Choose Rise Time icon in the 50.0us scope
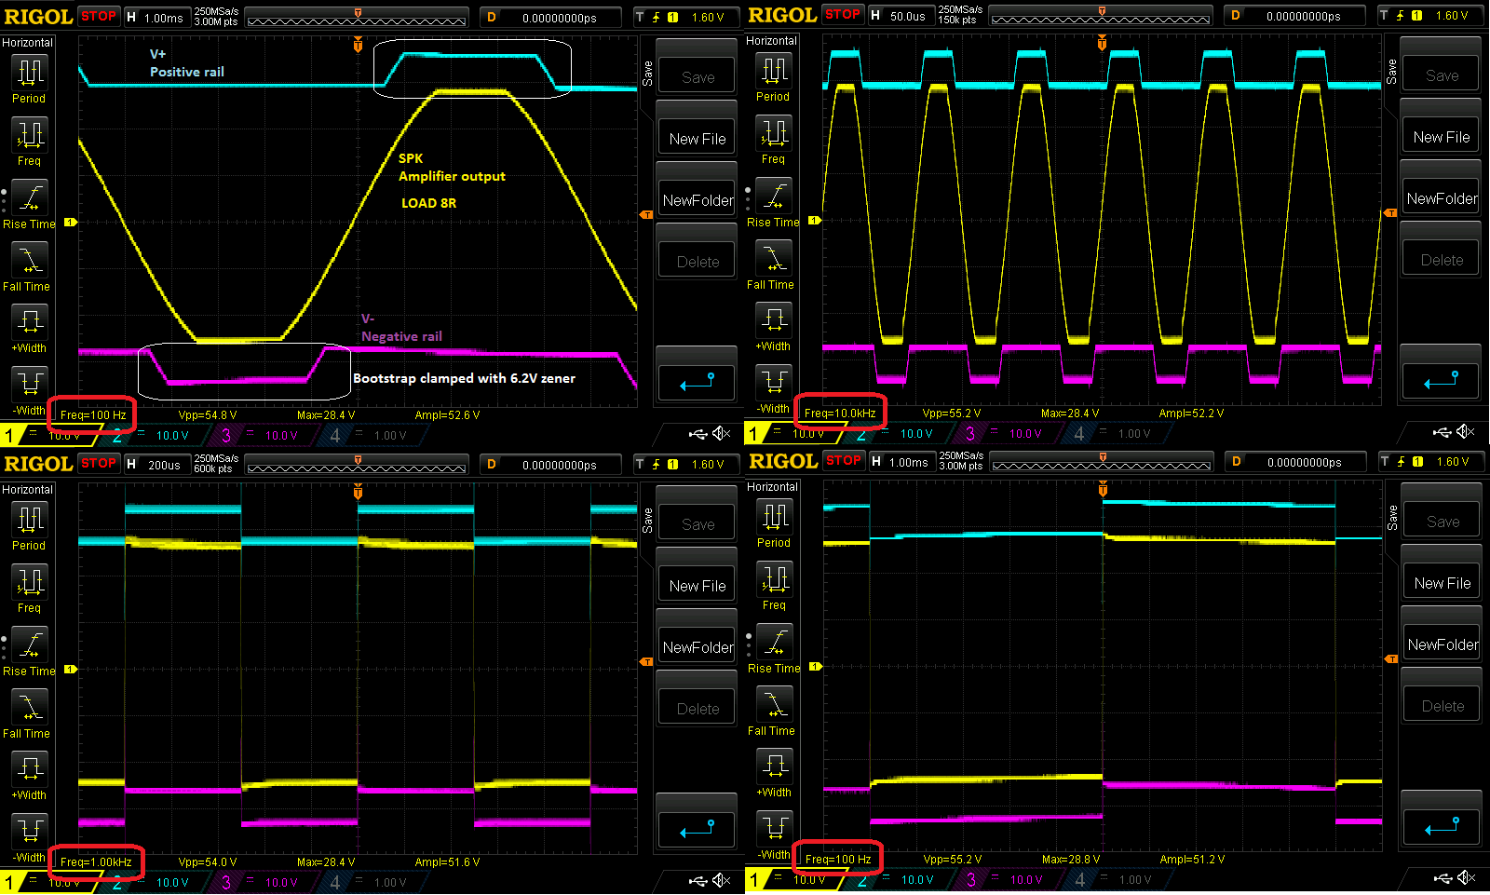The height and width of the screenshot is (895, 1490). pyautogui.click(x=774, y=195)
